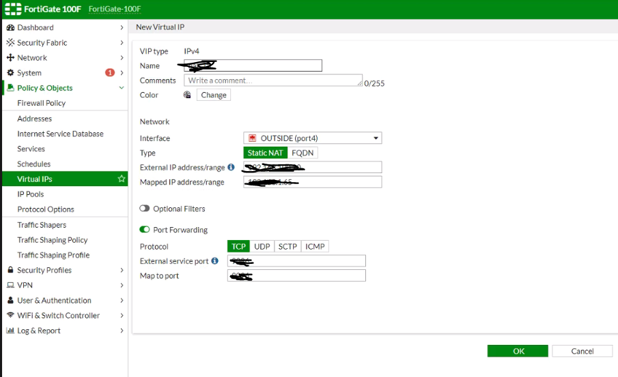Click the Comments text area
618x377 pixels.
pos(273,80)
